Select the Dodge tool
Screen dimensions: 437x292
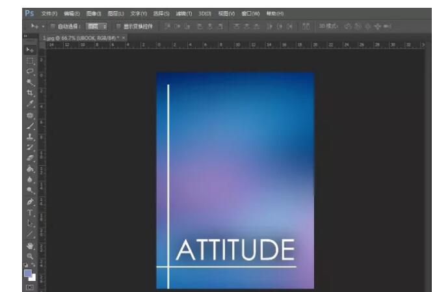30,190
